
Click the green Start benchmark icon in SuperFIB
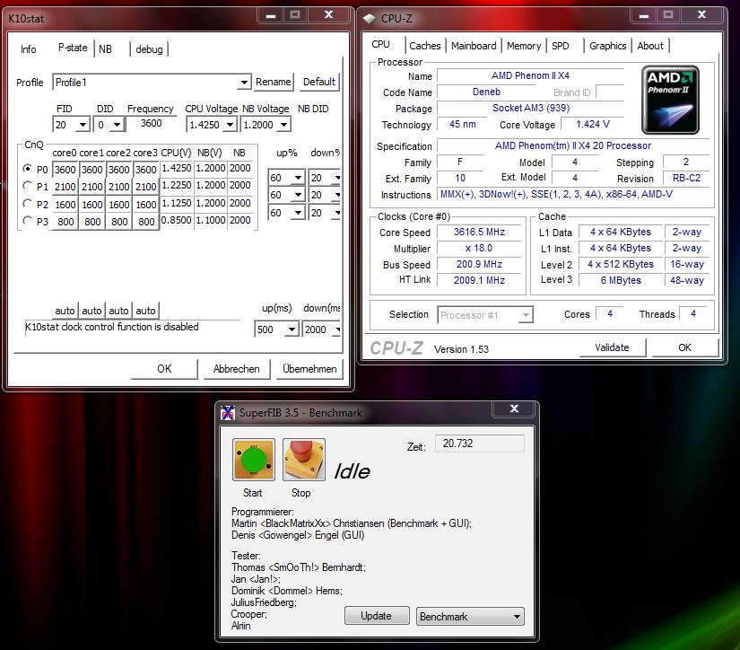[x=254, y=460]
